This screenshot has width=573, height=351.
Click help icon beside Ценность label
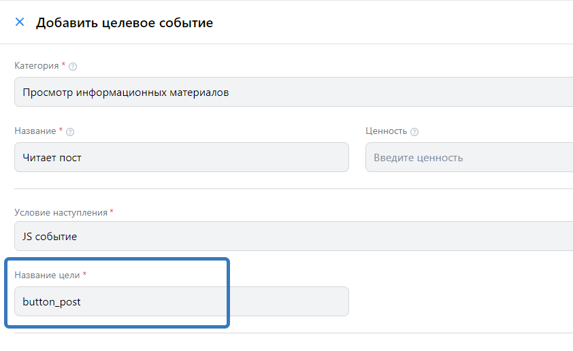point(414,132)
